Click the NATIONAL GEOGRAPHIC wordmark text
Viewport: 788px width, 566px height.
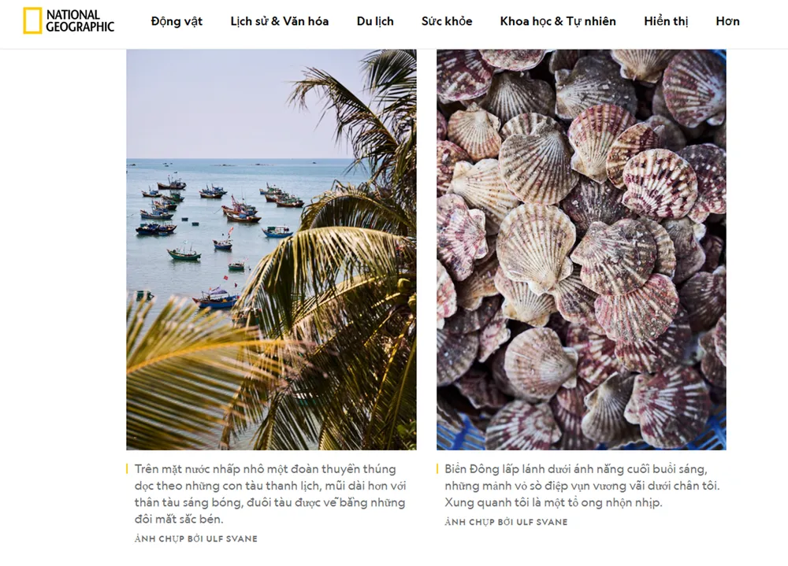[x=80, y=21]
